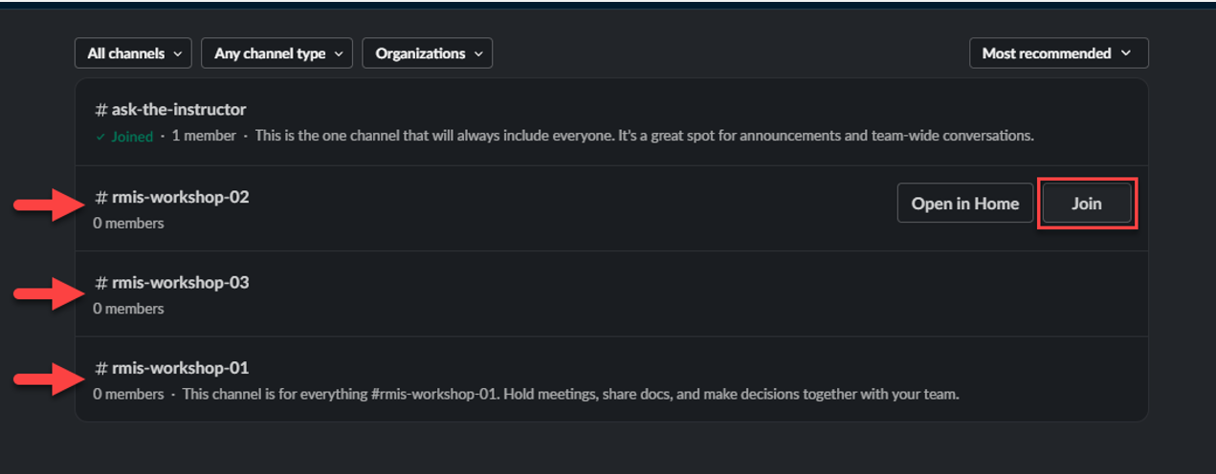This screenshot has height=474, width=1216.
Task: Click the hash icon beside ask-the-instructor
Action: [x=100, y=110]
